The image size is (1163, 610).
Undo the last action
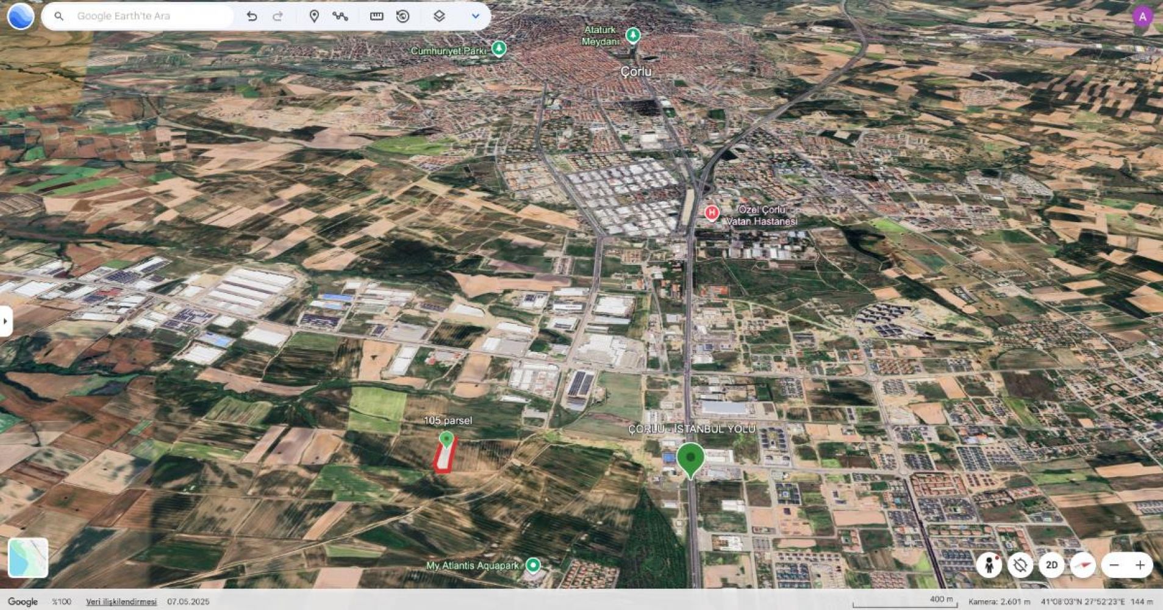click(251, 16)
